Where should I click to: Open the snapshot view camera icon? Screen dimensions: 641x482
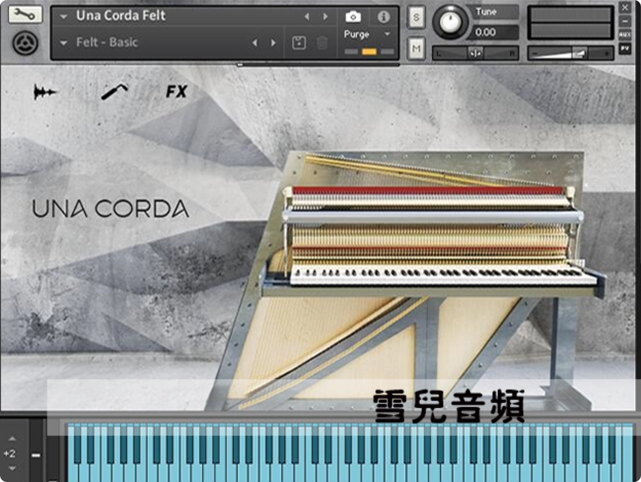point(353,17)
